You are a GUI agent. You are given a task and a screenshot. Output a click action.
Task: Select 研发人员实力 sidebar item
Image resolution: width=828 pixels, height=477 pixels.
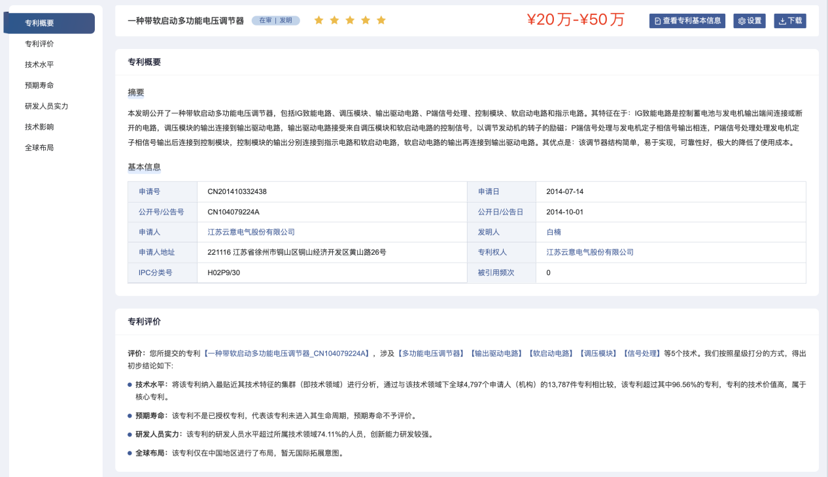(46, 106)
